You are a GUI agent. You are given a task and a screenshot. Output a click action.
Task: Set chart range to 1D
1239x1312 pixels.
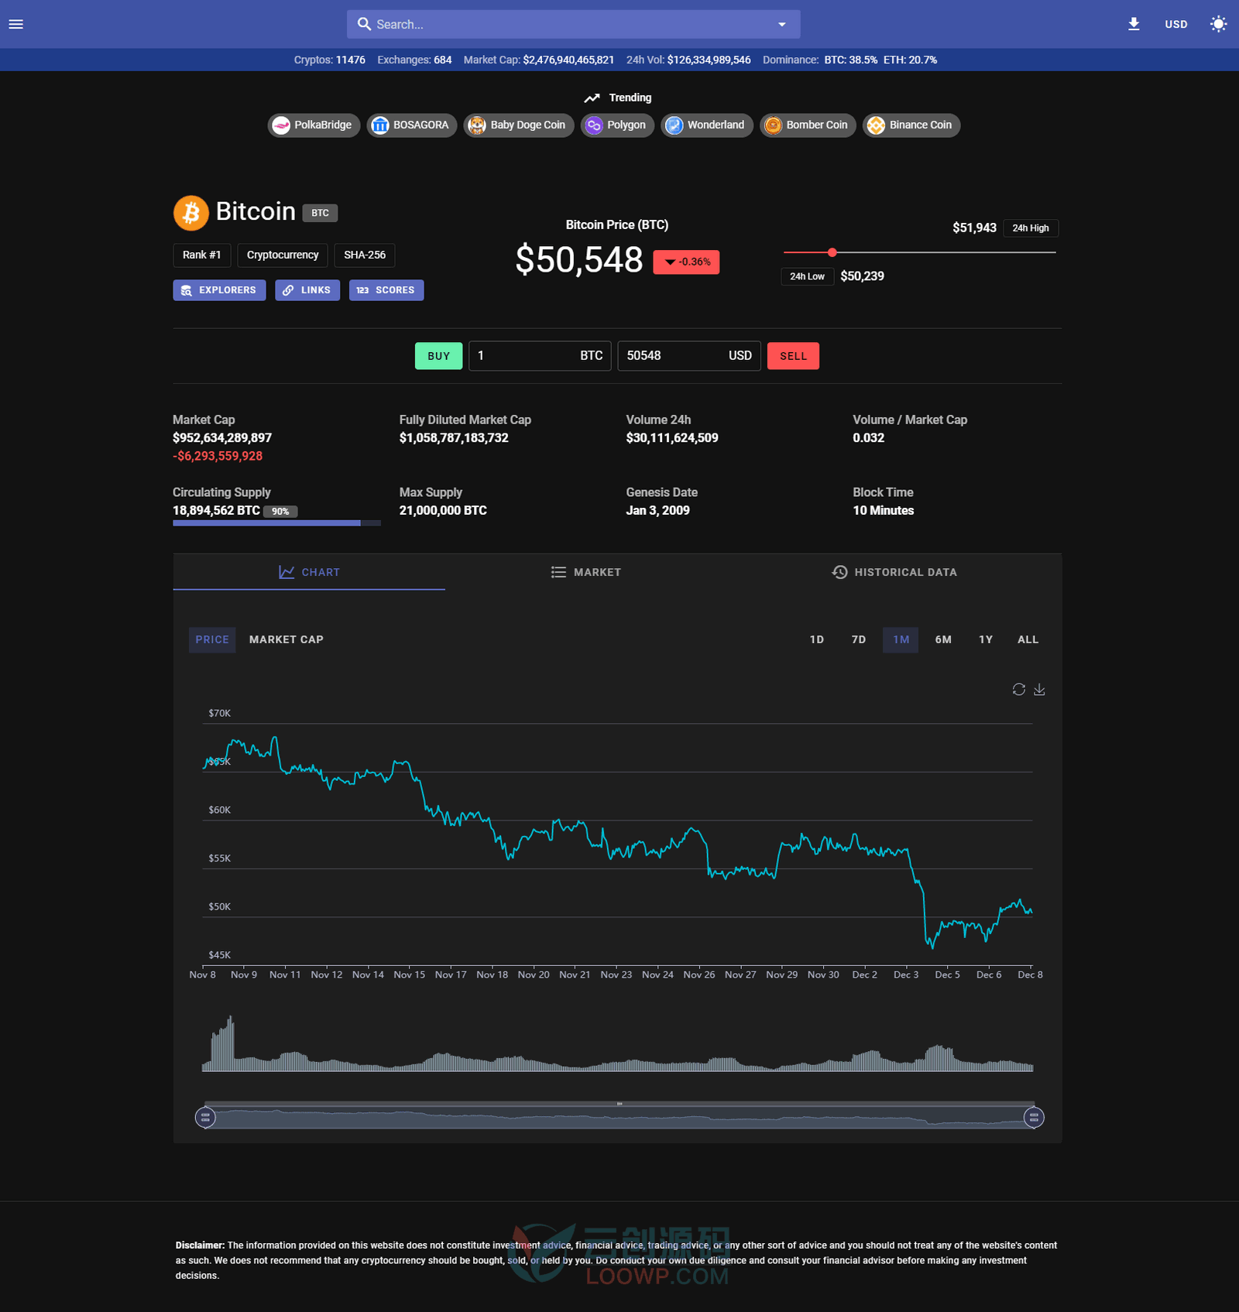pos(817,639)
